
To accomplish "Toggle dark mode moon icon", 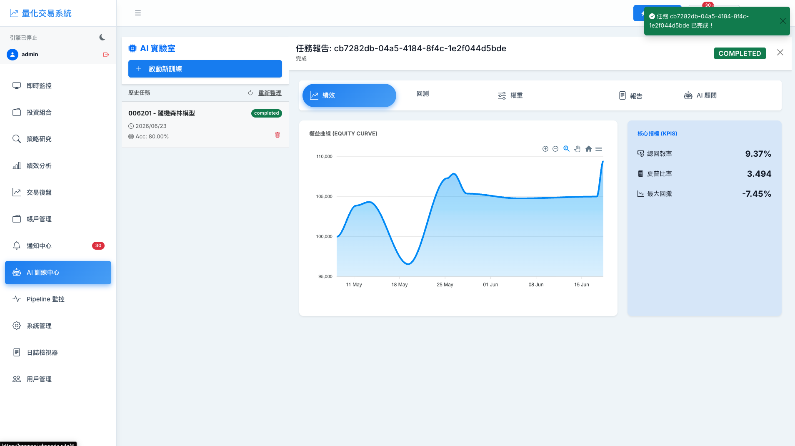I will tap(102, 38).
